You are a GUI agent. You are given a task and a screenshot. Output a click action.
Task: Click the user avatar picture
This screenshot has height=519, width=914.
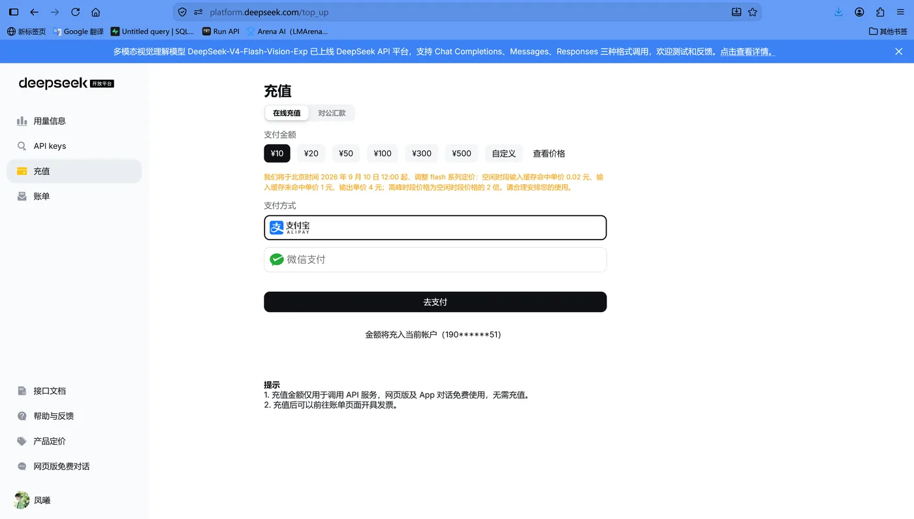pyautogui.click(x=22, y=500)
